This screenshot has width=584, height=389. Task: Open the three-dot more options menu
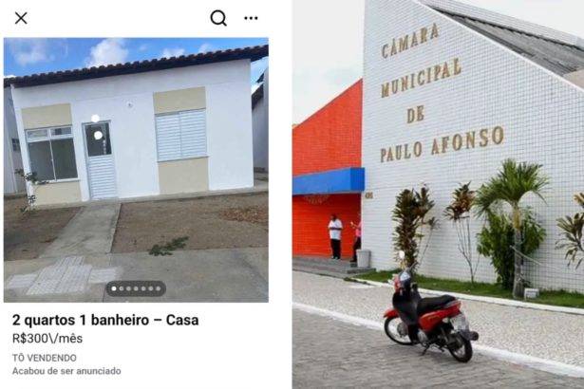(251, 18)
